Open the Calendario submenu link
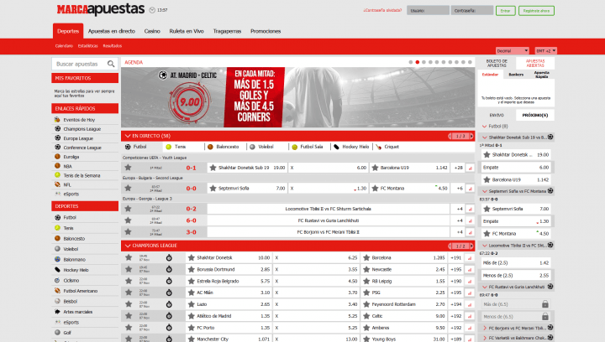This screenshot has width=605, height=342. (64, 46)
